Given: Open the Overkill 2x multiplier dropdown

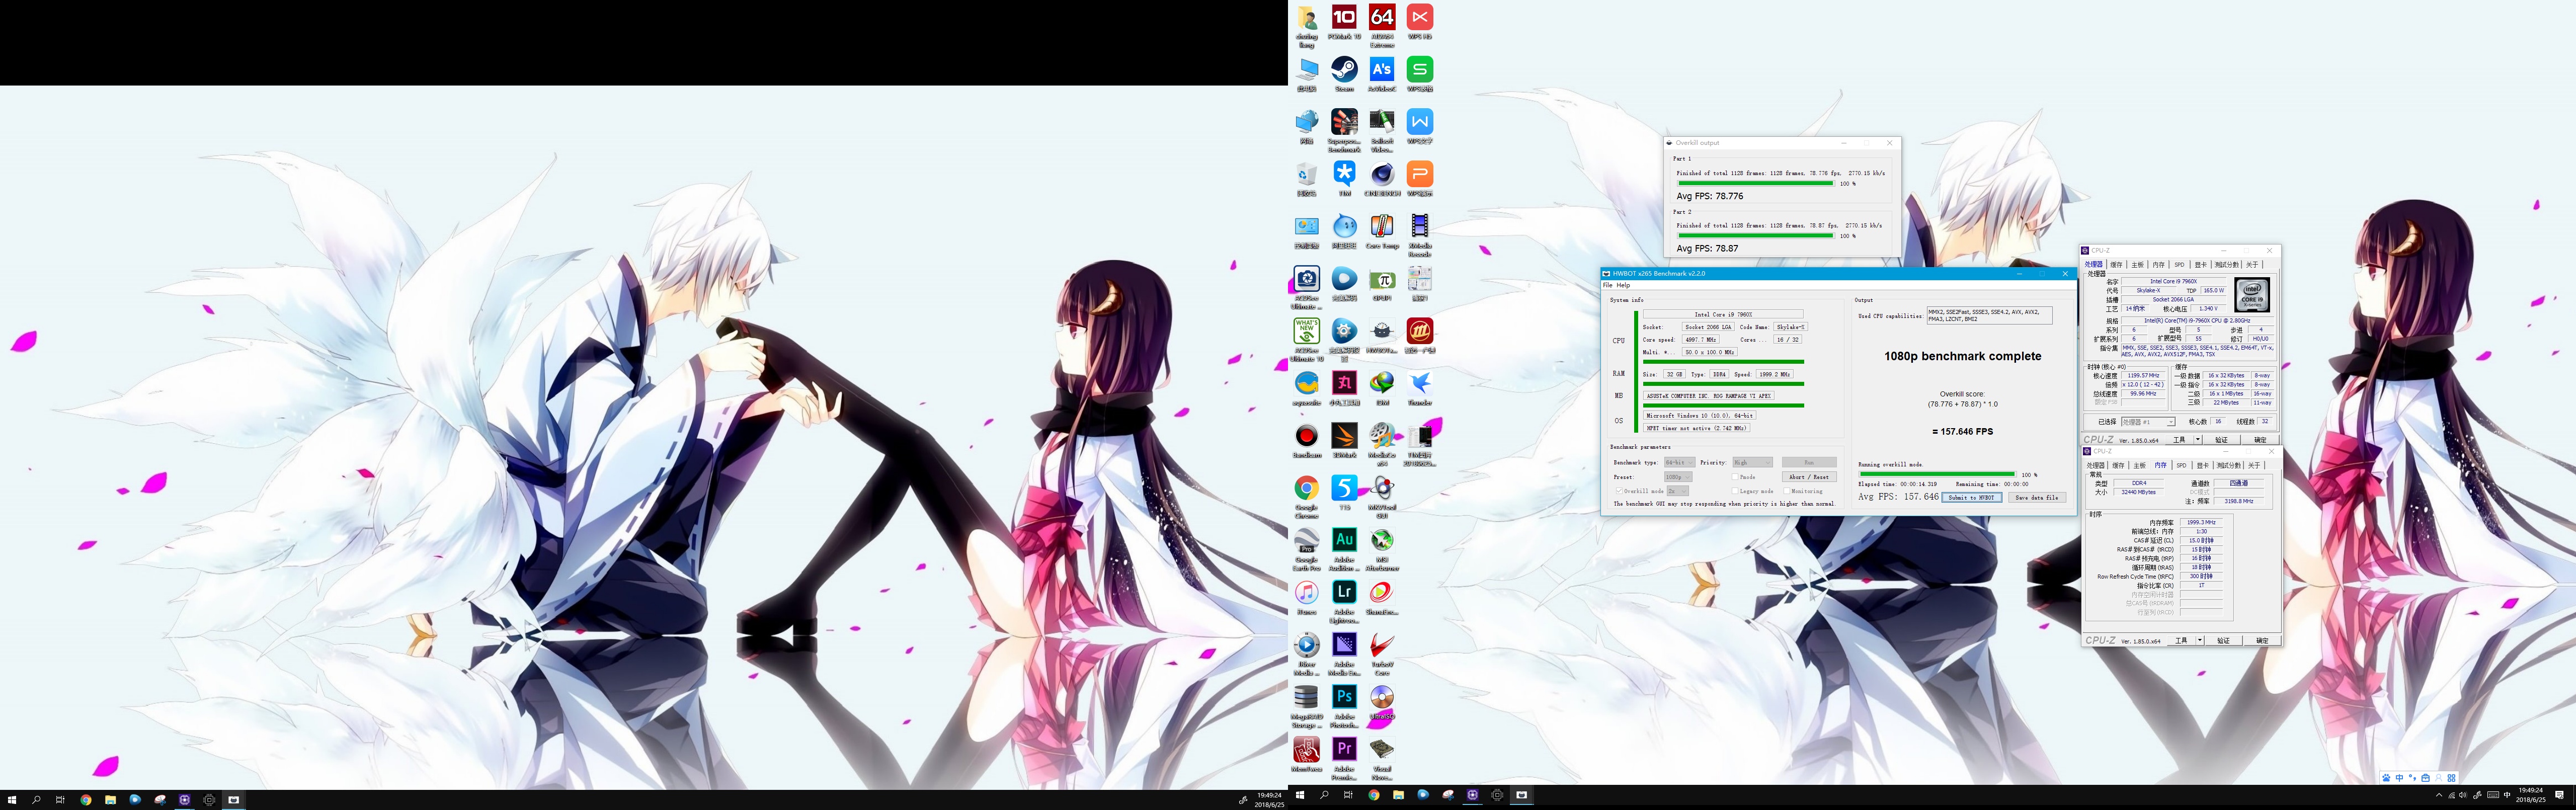Looking at the screenshot, I should (x=1677, y=491).
